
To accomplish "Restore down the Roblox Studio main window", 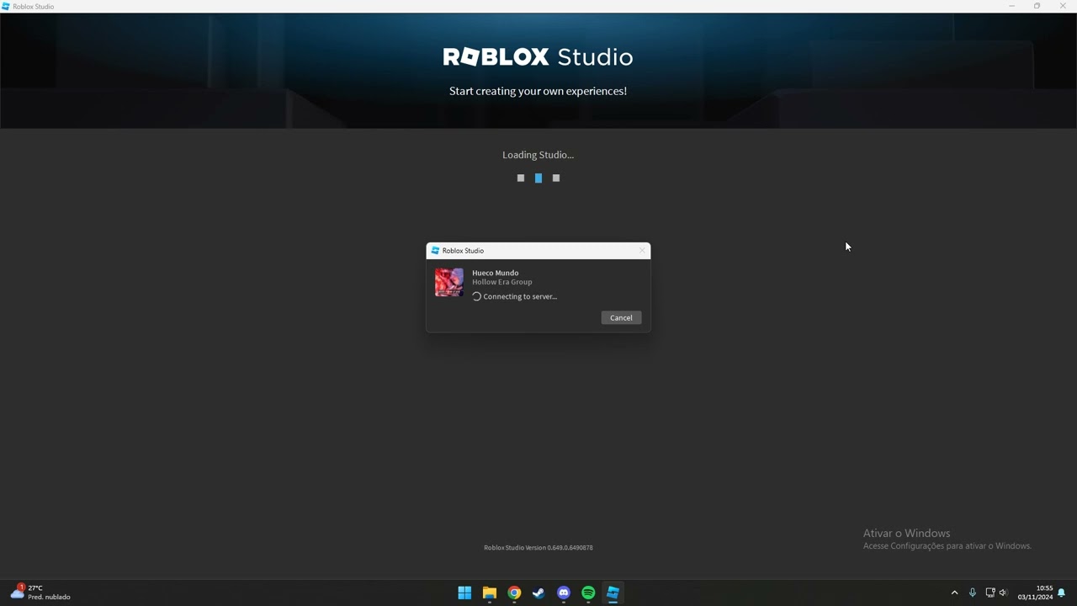I will pyautogui.click(x=1037, y=6).
